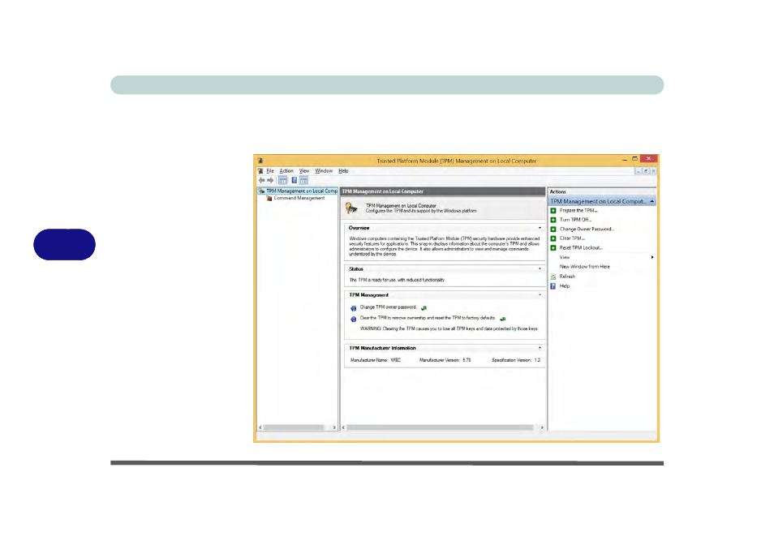Open the Window menu
Screen dimensions: 774x545
coord(324,171)
